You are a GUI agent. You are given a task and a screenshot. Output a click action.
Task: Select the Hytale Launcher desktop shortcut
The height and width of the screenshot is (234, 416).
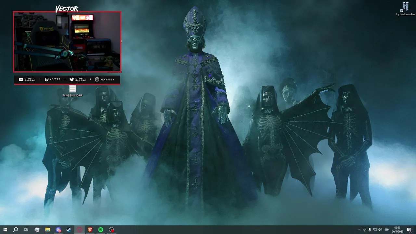pyautogui.click(x=406, y=9)
